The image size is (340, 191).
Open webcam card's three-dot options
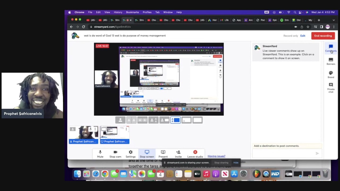pos(95,129)
